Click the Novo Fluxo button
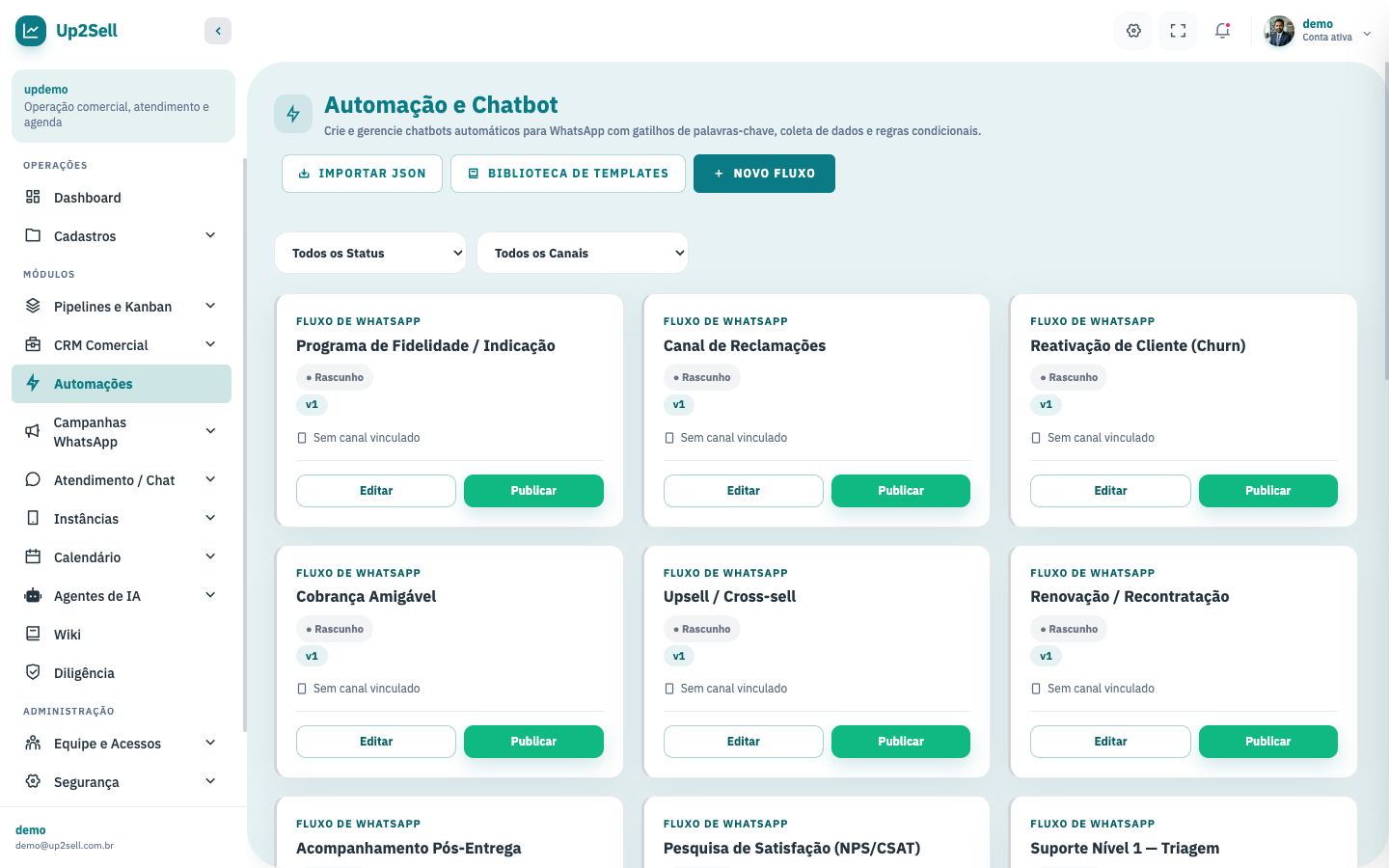1389x868 pixels. [764, 174]
